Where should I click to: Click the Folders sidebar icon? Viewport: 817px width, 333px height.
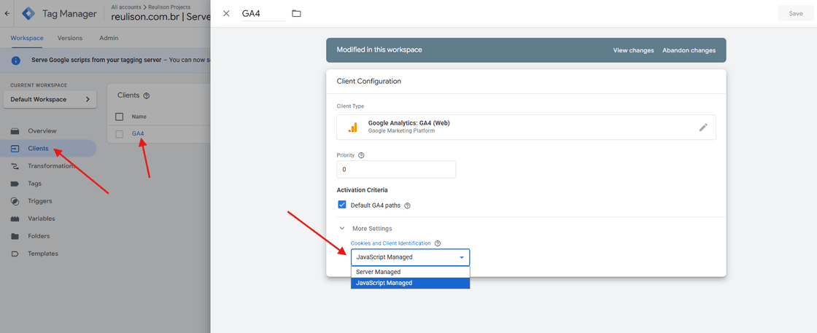point(15,236)
